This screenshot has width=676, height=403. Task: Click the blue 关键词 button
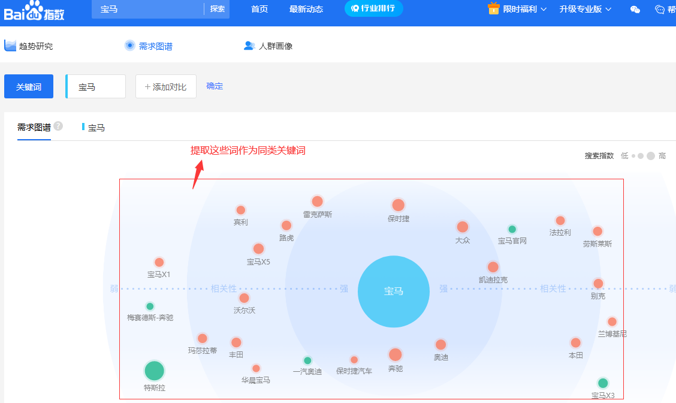pyautogui.click(x=29, y=86)
